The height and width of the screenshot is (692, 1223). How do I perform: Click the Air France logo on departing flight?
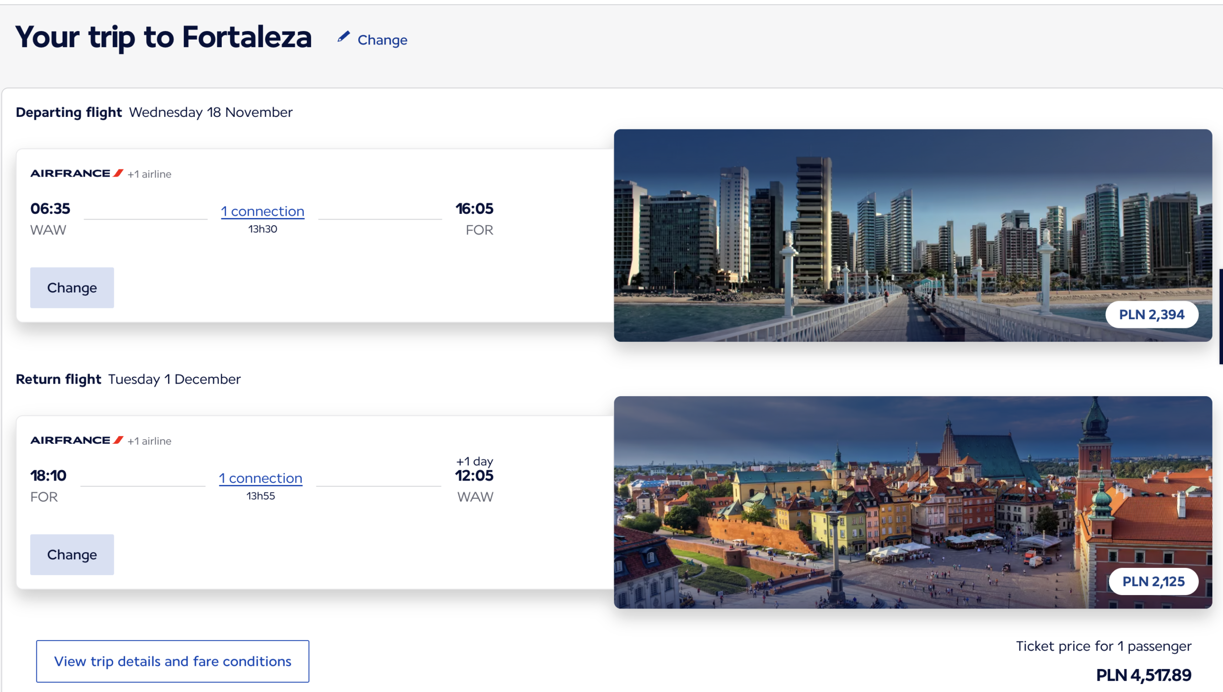(76, 174)
